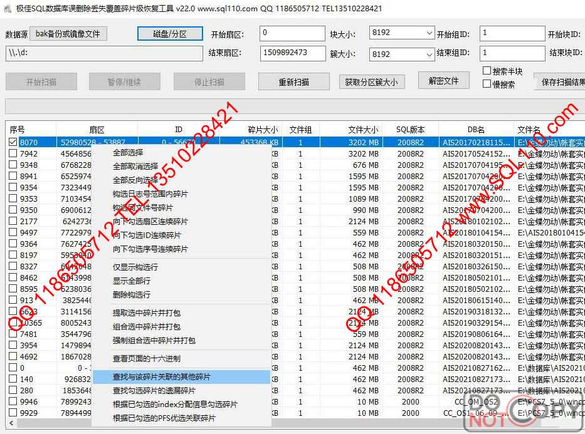Click 查看页面的十六进制 in the context menu
The height and width of the screenshot is (434, 585).
pos(147,359)
